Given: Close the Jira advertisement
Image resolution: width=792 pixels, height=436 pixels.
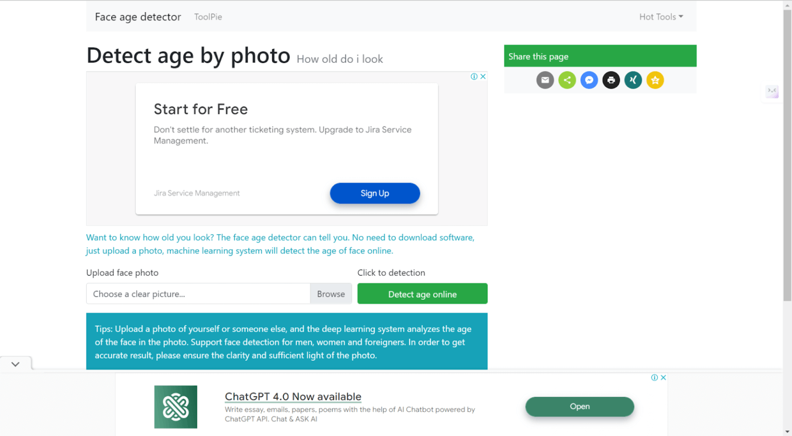Looking at the screenshot, I should [483, 76].
